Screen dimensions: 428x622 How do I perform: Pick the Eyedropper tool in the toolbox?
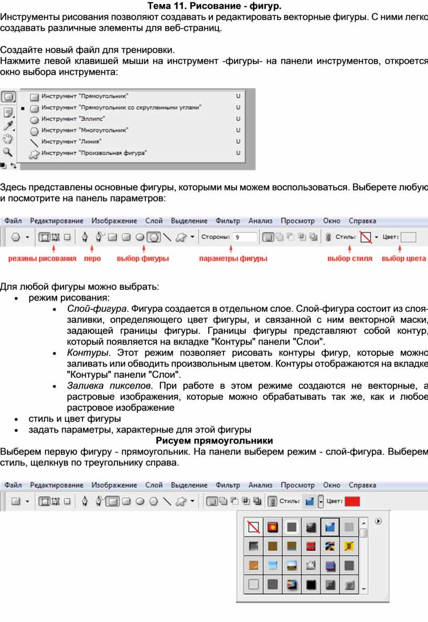pyautogui.click(x=8, y=126)
